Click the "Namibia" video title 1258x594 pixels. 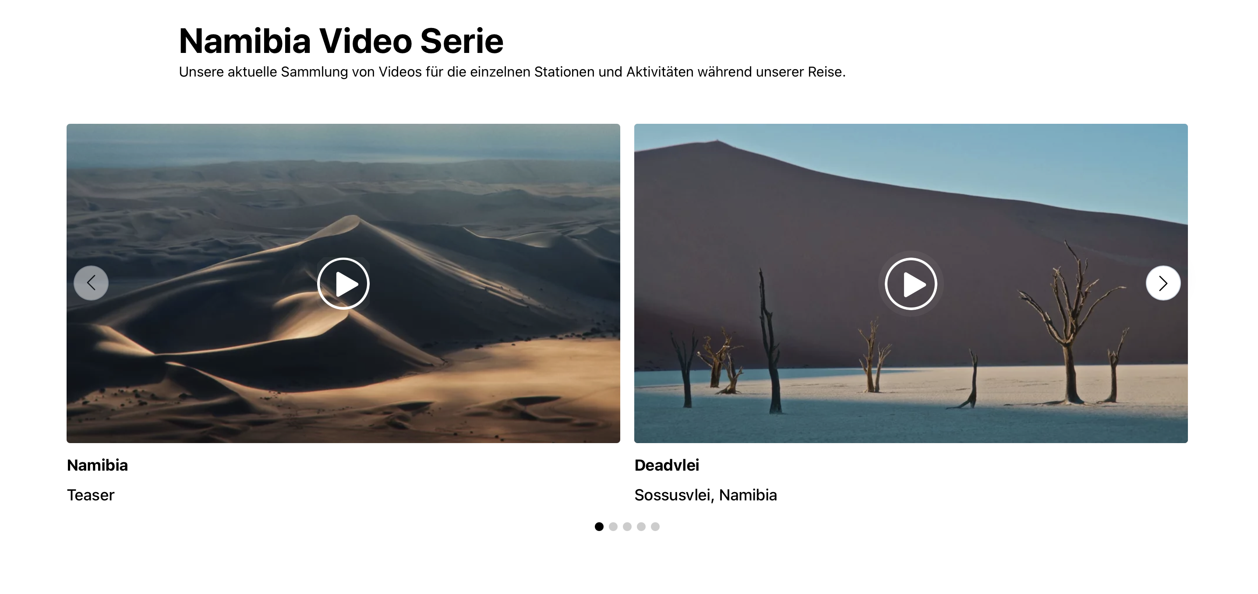[98, 465]
